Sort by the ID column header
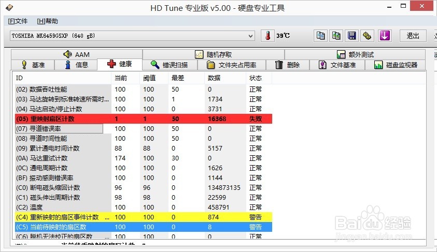This screenshot has height=252, width=437. tap(62, 78)
